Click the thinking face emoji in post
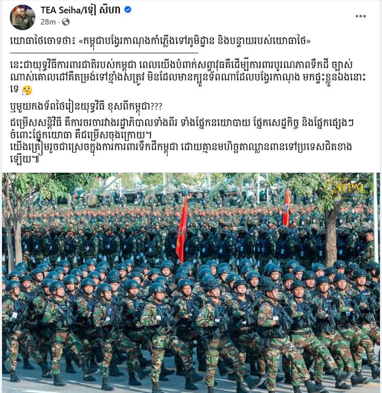 [x=27, y=90]
